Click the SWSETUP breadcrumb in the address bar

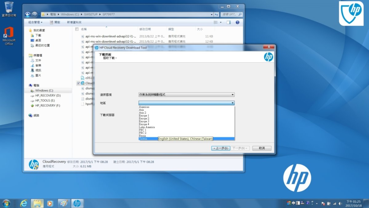(x=90, y=14)
